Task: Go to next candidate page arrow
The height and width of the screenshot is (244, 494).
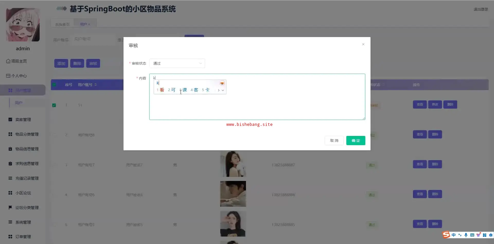Action: click(218, 90)
